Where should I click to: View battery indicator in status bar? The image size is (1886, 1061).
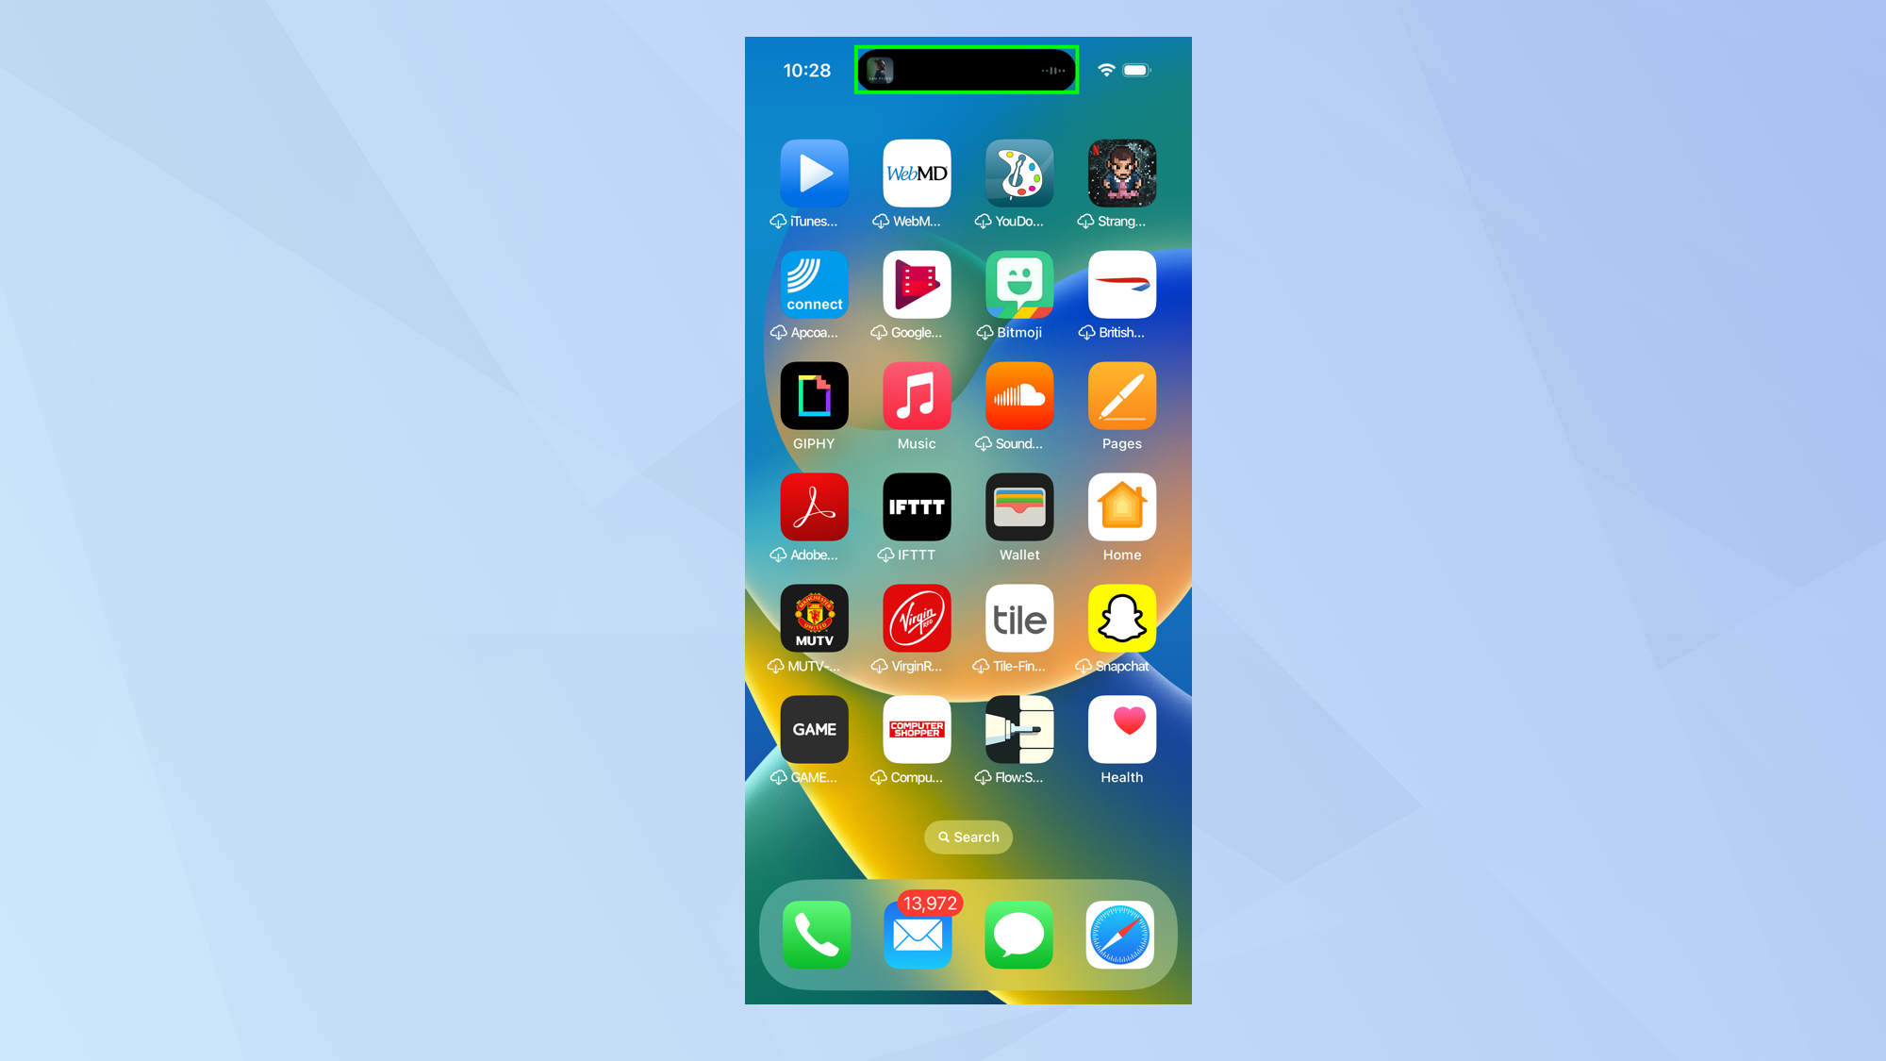pos(1136,69)
